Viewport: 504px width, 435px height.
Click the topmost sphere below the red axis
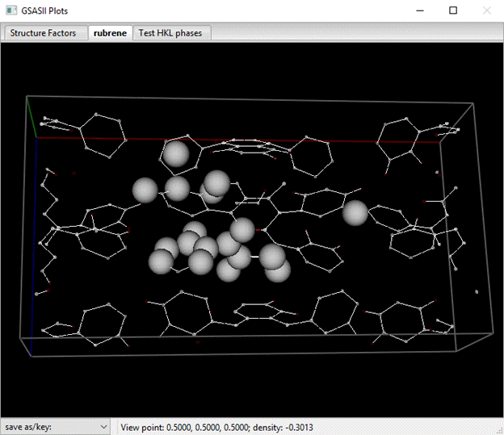point(175,153)
